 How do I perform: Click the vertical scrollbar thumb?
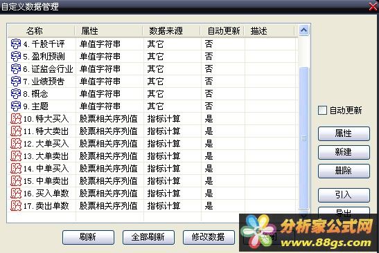[x=304, y=138]
